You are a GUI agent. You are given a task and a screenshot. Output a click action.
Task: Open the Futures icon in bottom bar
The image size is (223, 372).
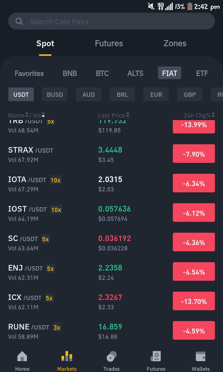pos(156,356)
